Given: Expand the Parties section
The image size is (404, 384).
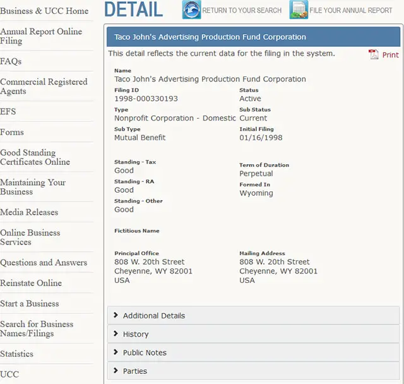Looking at the screenshot, I should pos(253,371).
